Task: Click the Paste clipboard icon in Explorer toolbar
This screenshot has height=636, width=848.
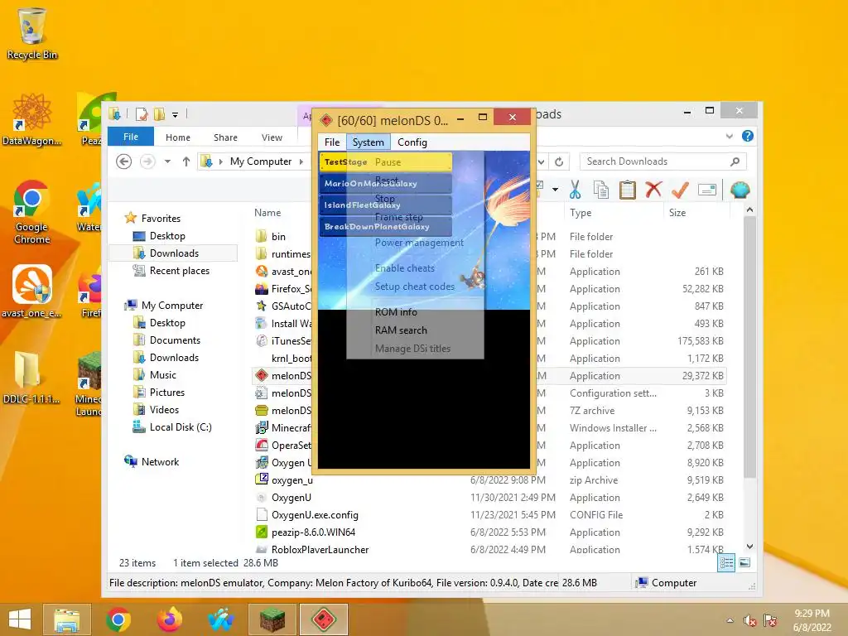Action: click(628, 190)
